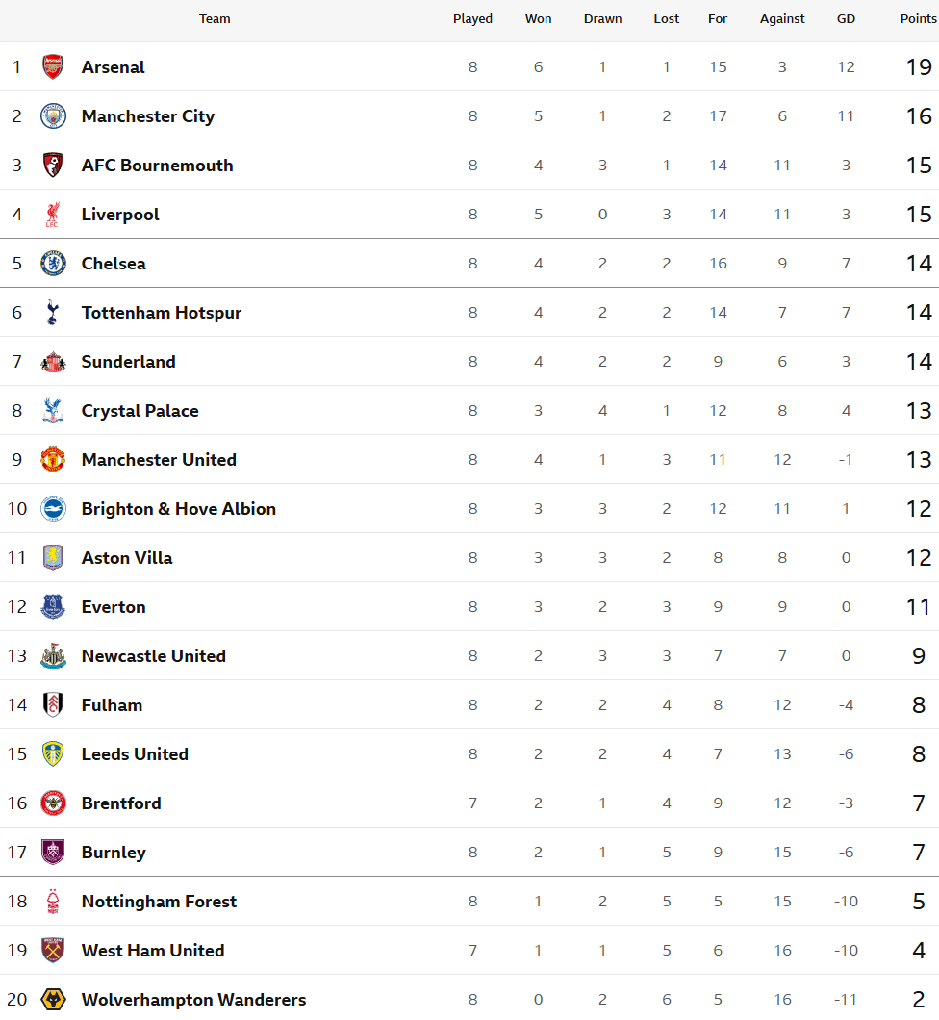Click the Everton crest icon
This screenshot has width=939, height=1020.
coord(53,607)
